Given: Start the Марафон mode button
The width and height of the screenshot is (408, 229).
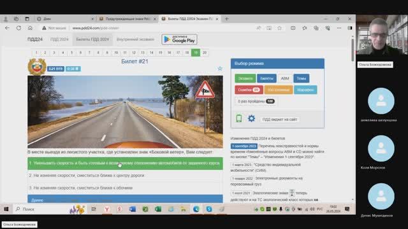Looking at the screenshot, I should 305,90.
